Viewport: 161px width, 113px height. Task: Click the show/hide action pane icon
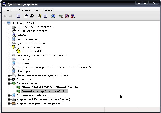click(x=45, y=16)
